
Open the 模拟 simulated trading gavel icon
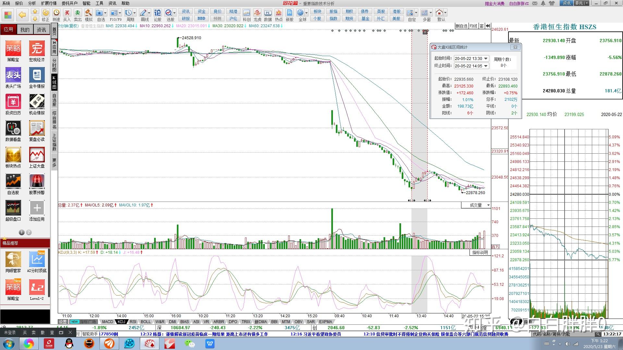pyautogui.click(x=88, y=15)
